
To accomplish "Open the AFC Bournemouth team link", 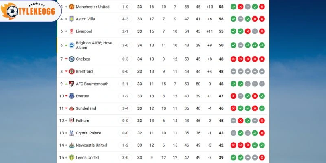I will (92, 84).
